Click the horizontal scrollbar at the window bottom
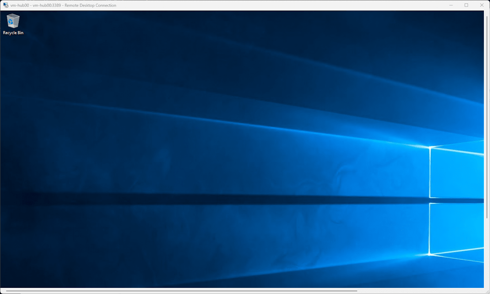The image size is (490, 294). click(x=182, y=291)
